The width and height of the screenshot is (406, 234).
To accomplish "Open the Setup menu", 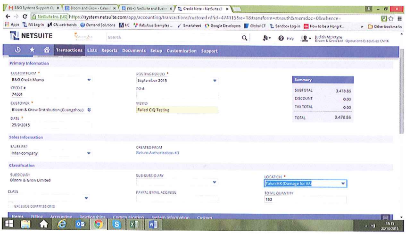I will [x=156, y=51].
